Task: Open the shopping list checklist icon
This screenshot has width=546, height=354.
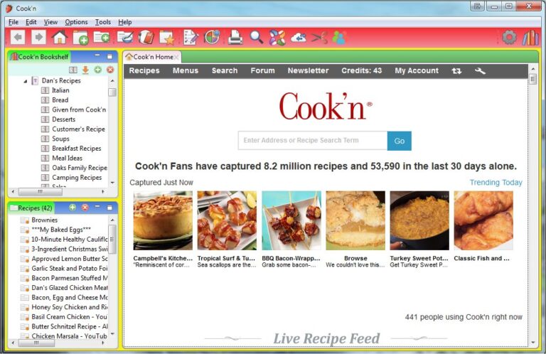Action: pyautogui.click(x=191, y=37)
